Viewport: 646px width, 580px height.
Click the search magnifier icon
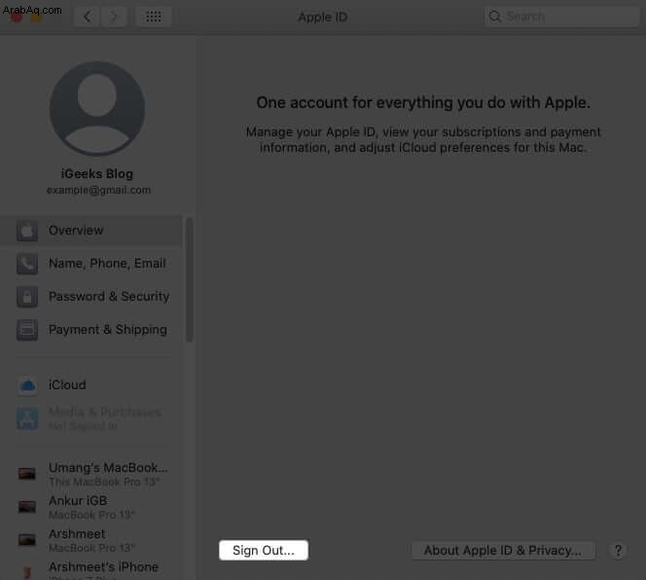point(495,17)
